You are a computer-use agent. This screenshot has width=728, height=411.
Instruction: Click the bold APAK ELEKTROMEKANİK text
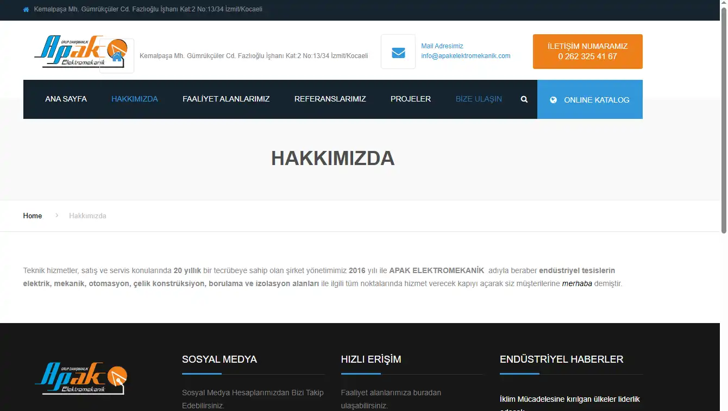(436, 270)
